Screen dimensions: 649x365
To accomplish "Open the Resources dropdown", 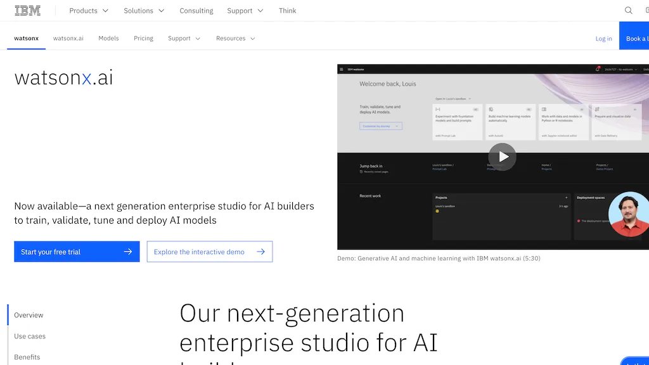I will click(235, 38).
